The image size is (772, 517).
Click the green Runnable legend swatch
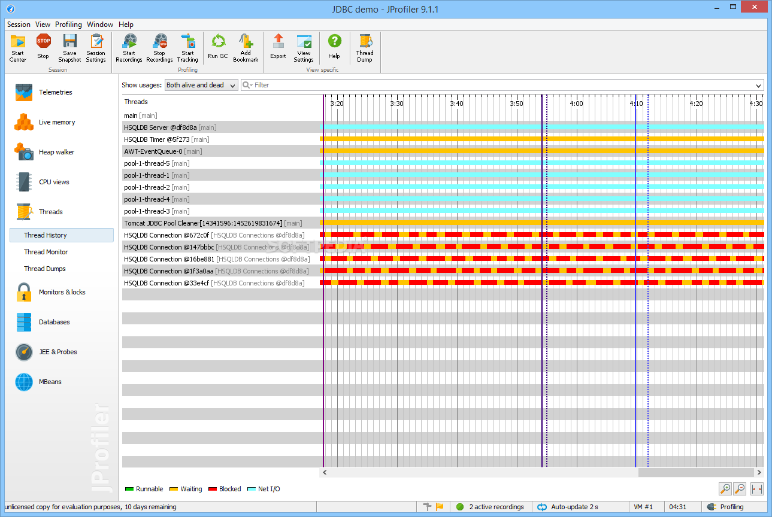point(129,489)
